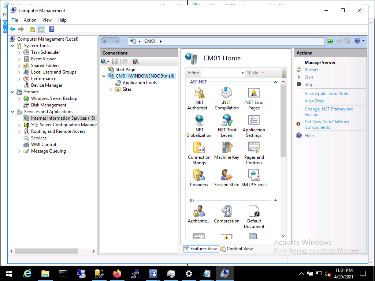The height and width of the screenshot is (281, 375).
Task: Click the Delete Connection icon in Connections
Action: (135, 61)
